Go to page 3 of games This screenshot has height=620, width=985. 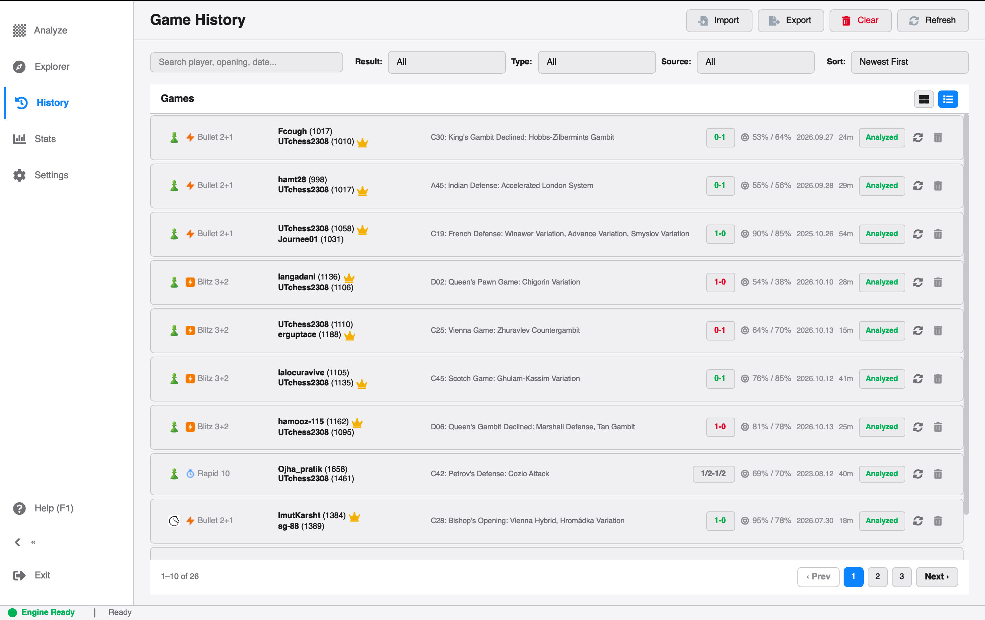(x=901, y=577)
